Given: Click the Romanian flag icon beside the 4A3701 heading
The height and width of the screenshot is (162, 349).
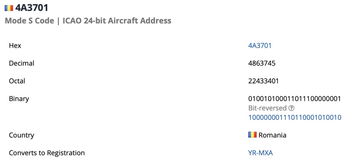Looking at the screenshot, I should (x=9, y=8).
